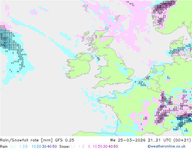This screenshot has width=192, height=149.
Task: Select the Rain 50 legend value
Action: click(55, 147)
